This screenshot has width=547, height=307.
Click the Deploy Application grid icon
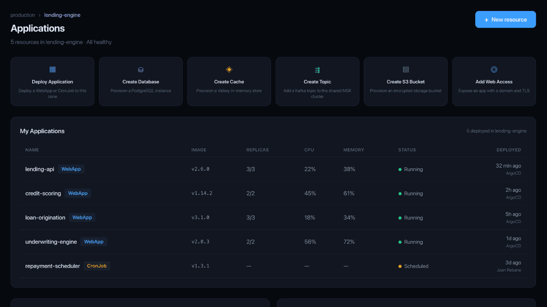[52, 70]
